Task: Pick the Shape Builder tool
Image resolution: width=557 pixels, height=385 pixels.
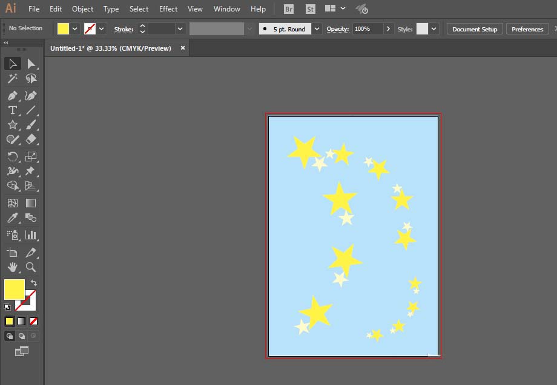Action: tap(13, 186)
